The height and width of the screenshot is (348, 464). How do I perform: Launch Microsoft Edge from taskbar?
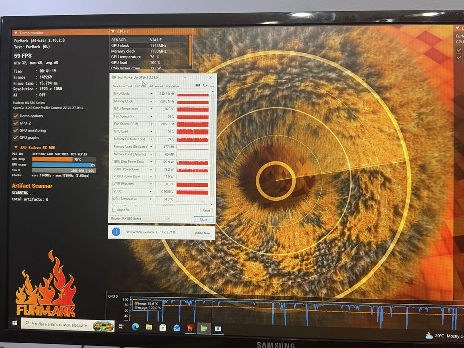(136, 327)
